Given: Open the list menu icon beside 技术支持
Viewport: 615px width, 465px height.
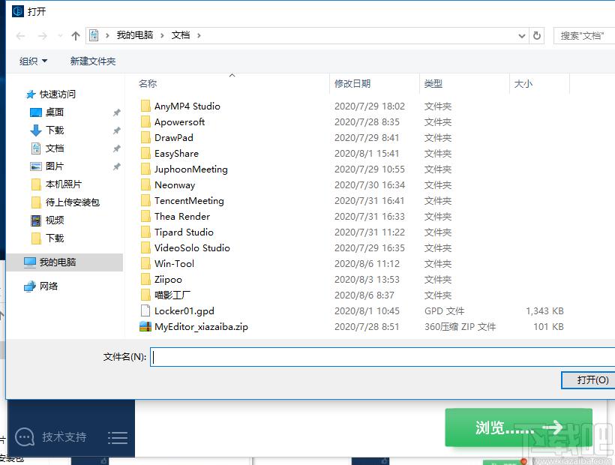Looking at the screenshot, I should click(118, 437).
